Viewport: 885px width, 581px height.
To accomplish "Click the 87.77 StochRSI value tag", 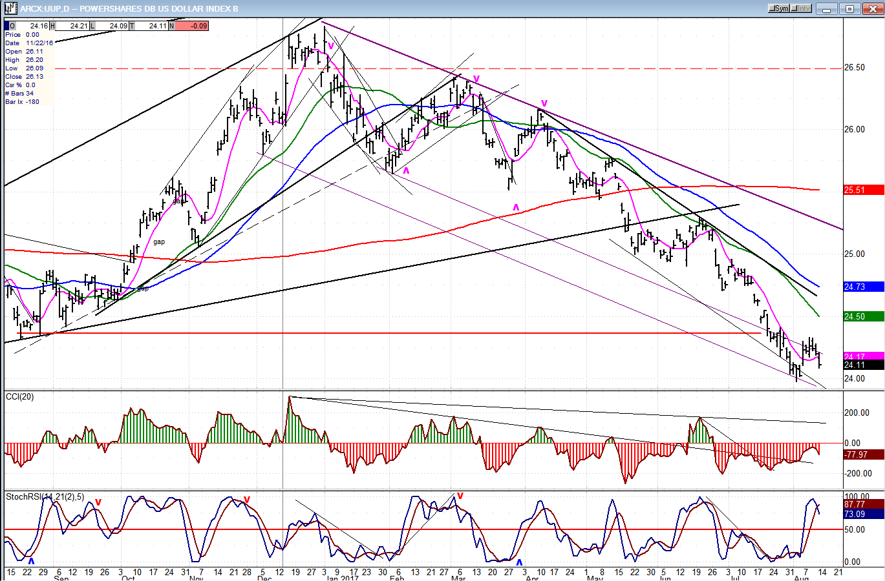I will tap(863, 504).
